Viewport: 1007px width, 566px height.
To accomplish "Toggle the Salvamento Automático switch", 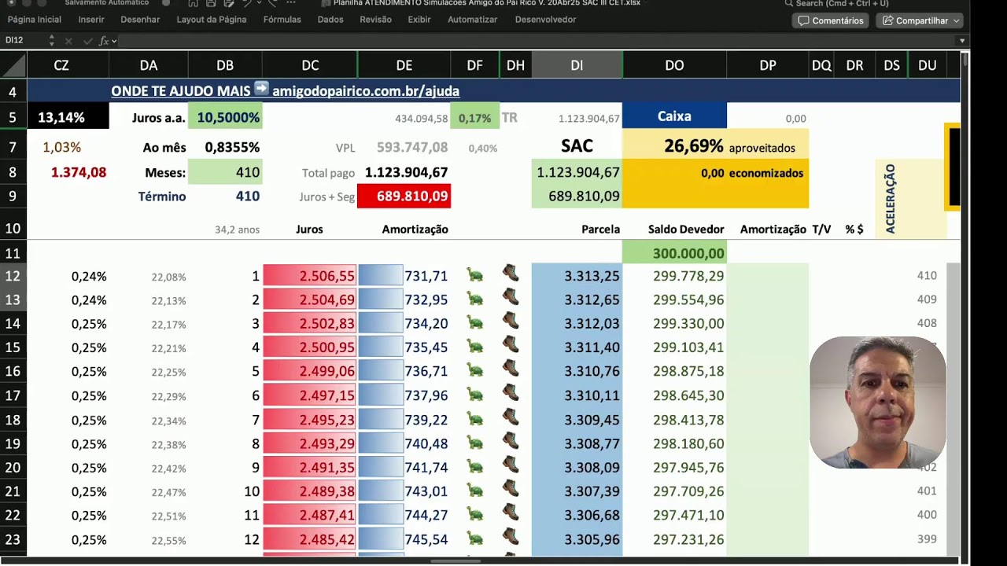I will click(166, 3).
